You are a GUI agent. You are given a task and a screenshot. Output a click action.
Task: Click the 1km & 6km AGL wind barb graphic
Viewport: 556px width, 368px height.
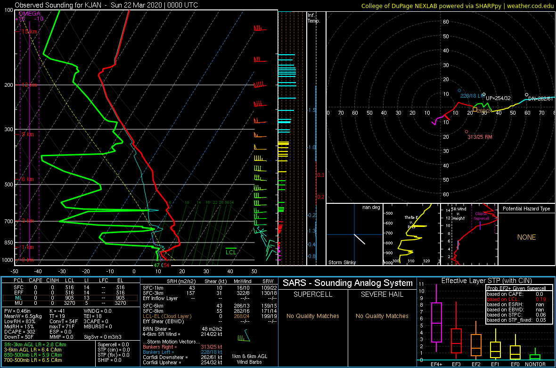244,335
